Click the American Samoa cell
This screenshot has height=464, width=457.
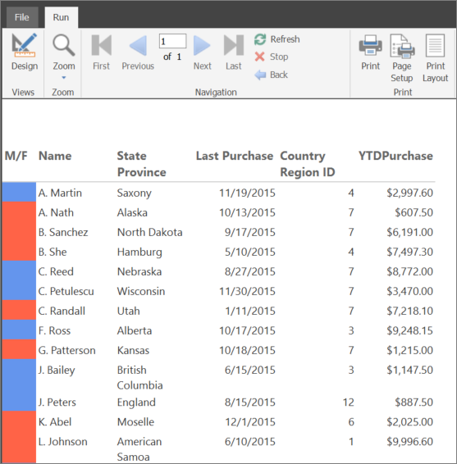pos(139,449)
